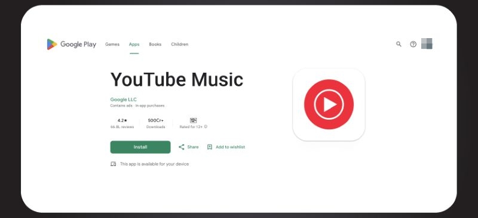This screenshot has width=478, height=218.
Task: Click the share icon
Action: (x=182, y=147)
